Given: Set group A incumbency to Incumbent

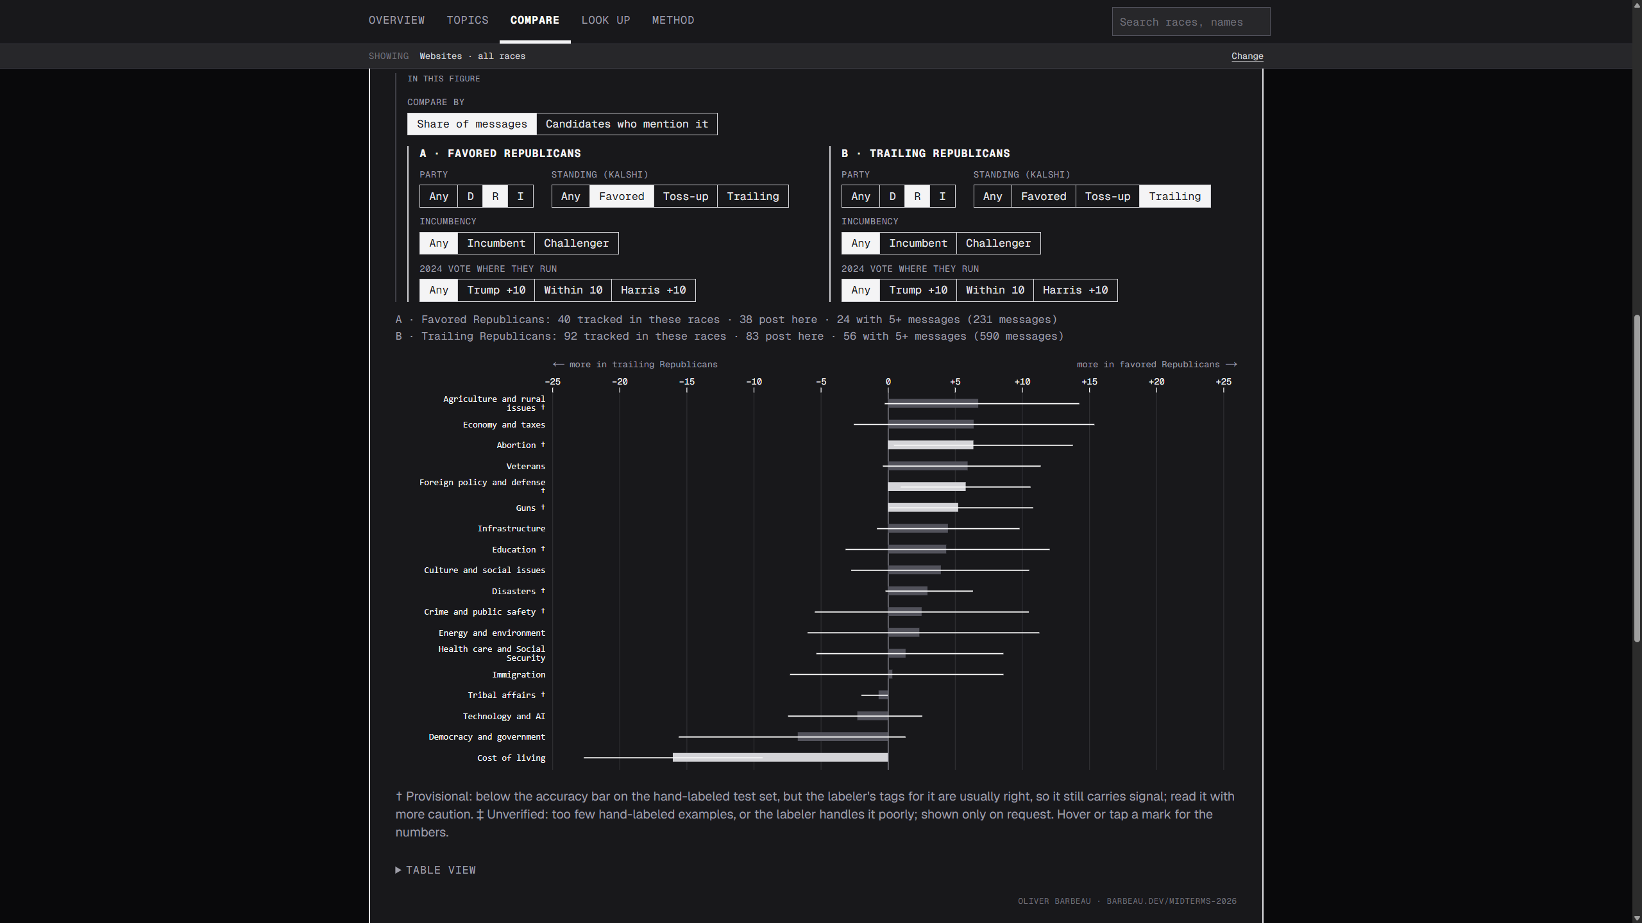Looking at the screenshot, I should click(x=496, y=244).
